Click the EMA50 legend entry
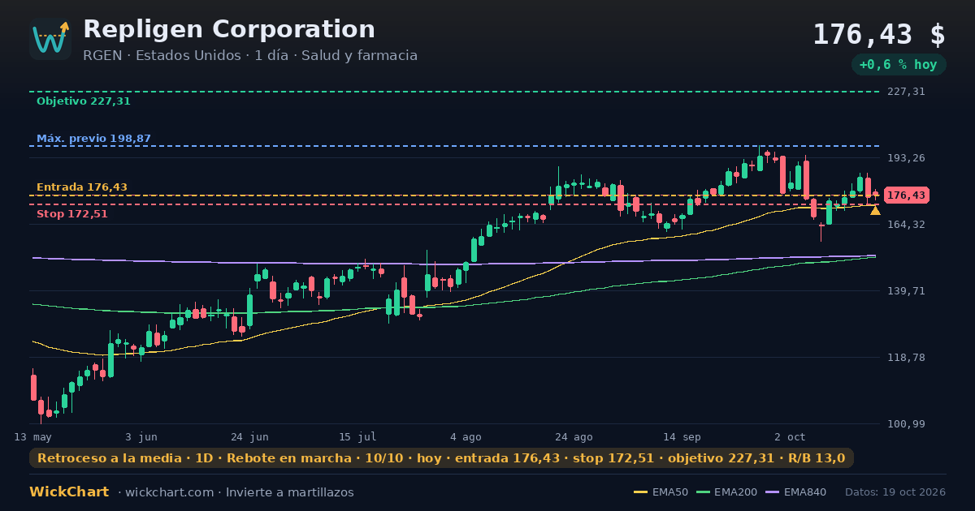 (x=661, y=492)
